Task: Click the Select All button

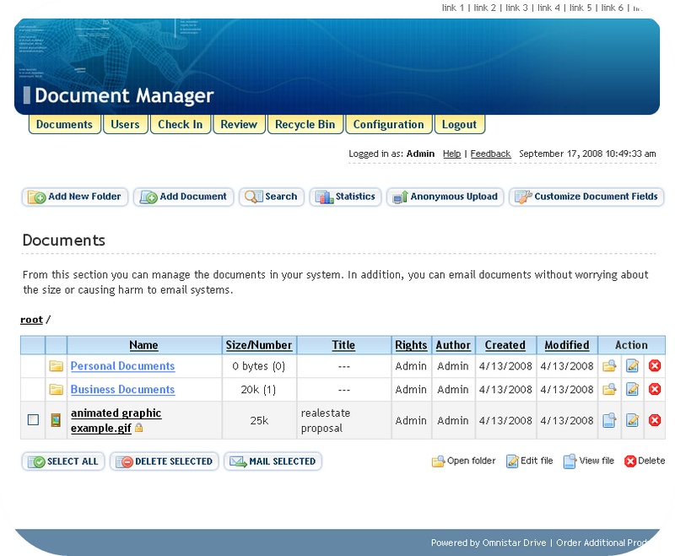Action: [63, 462]
